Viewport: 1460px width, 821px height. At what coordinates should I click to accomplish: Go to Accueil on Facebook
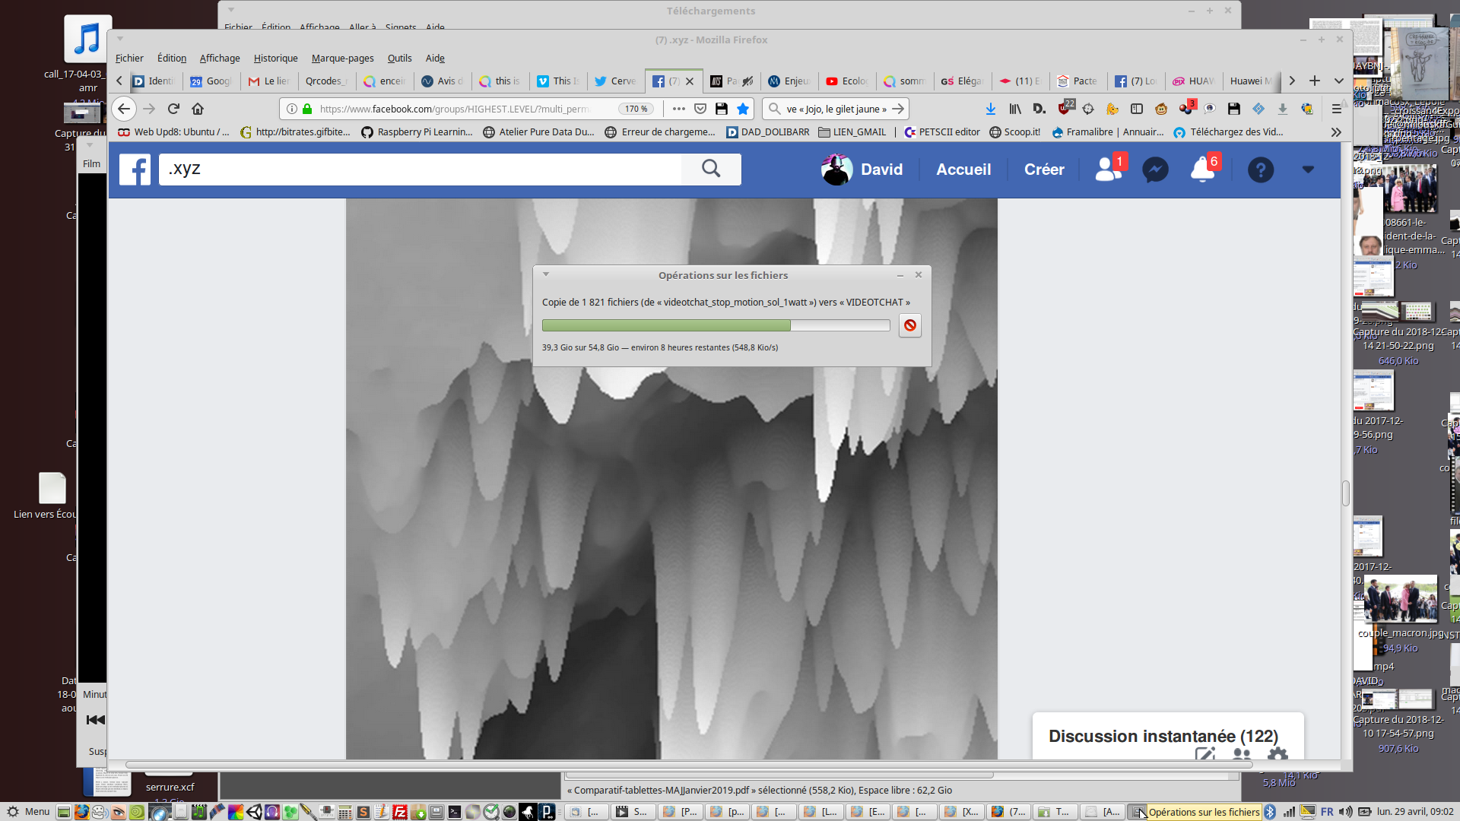click(x=963, y=170)
